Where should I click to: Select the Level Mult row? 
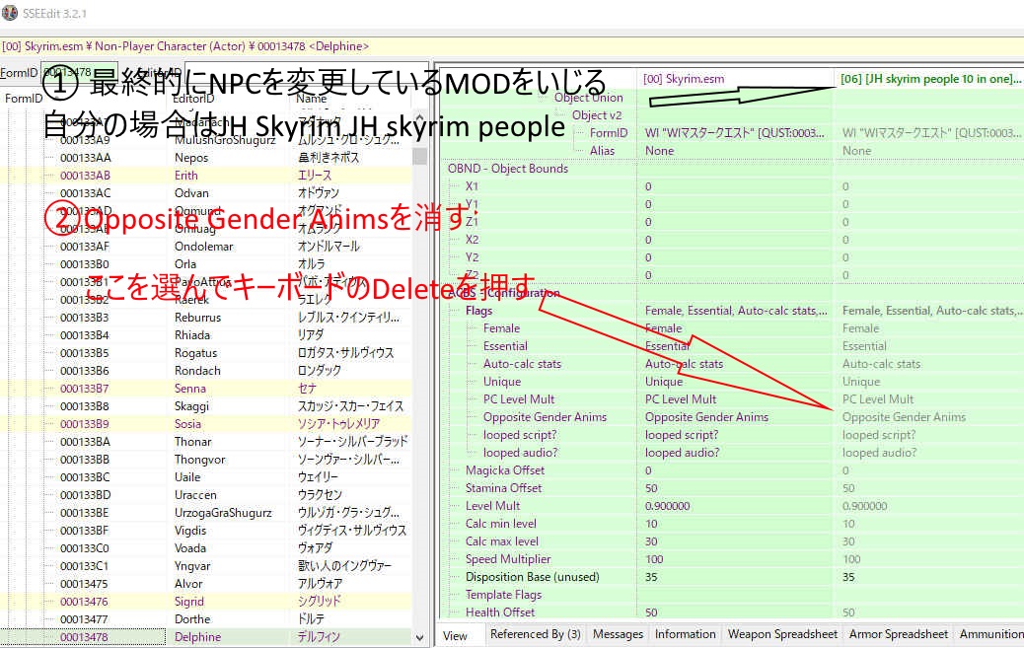pos(492,506)
